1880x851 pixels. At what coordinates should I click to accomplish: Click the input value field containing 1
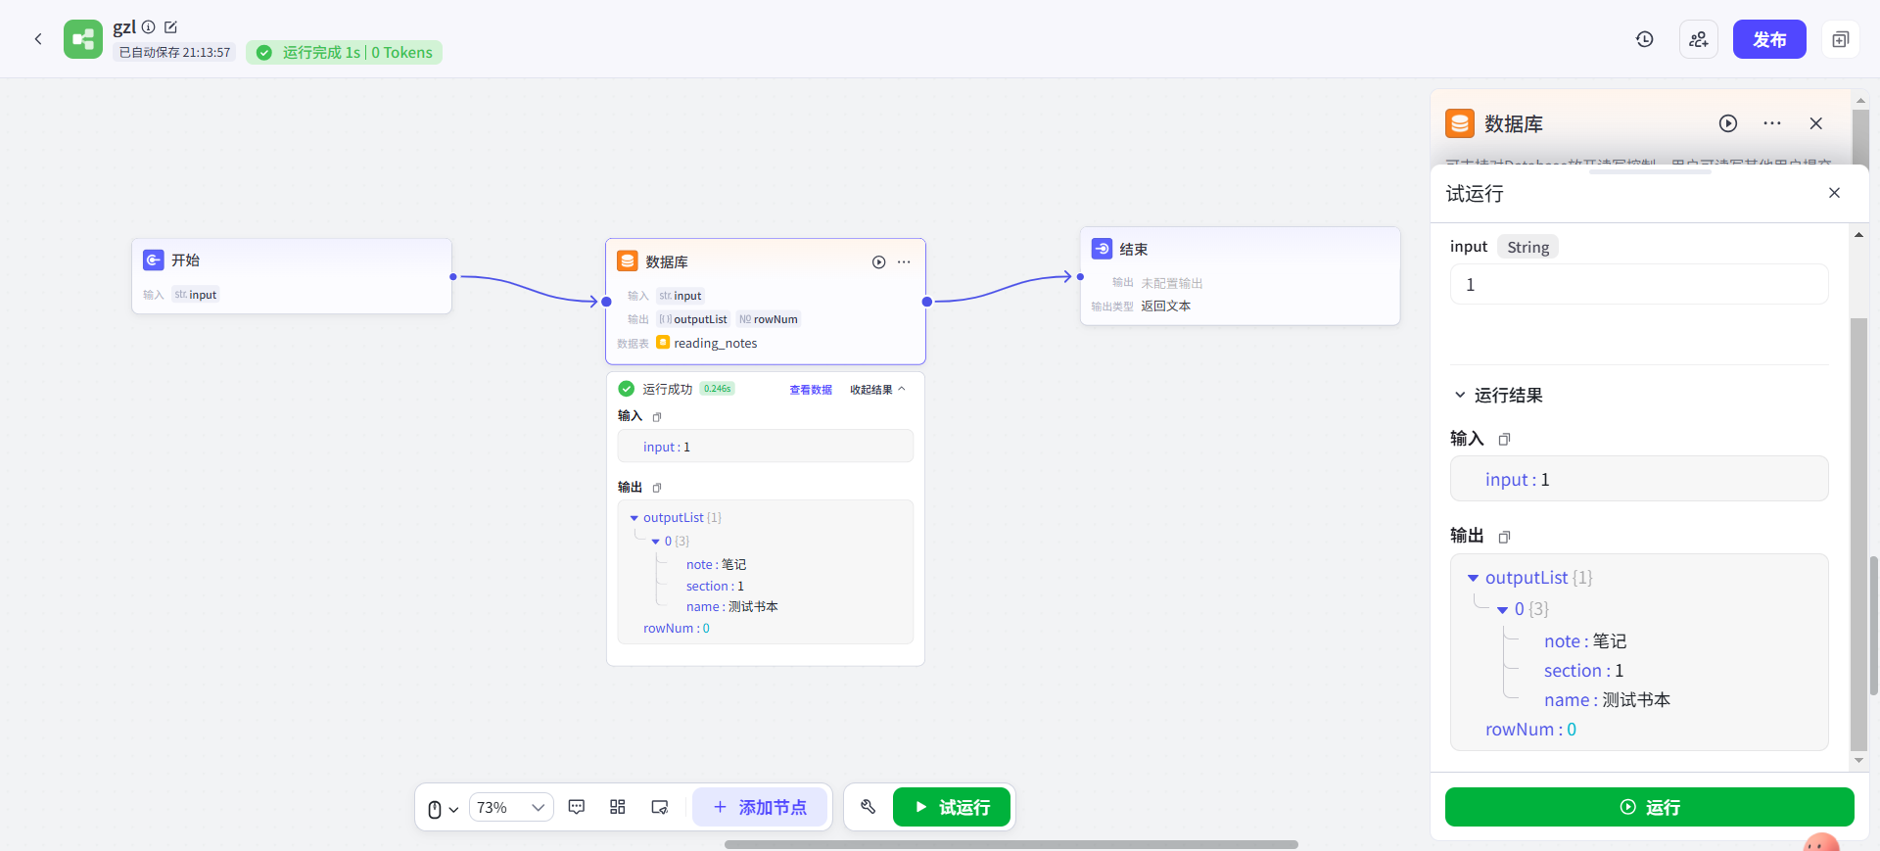(1639, 285)
